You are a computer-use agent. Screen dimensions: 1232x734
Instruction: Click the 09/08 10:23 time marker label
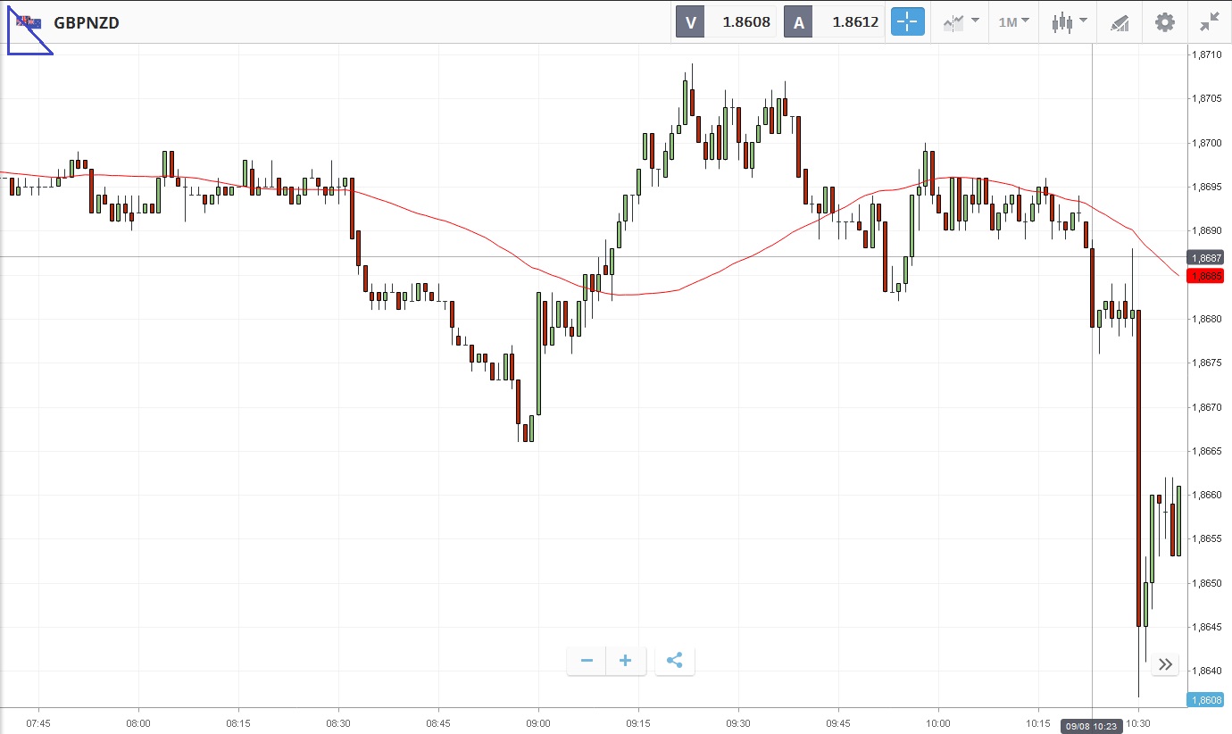[1092, 725]
